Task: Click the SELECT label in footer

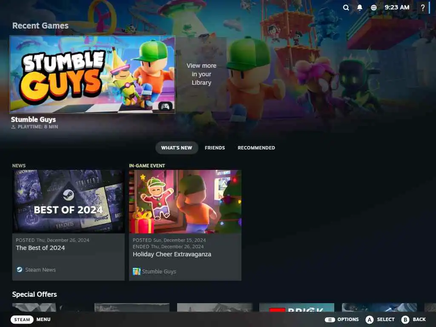Action: tap(386, 319)
